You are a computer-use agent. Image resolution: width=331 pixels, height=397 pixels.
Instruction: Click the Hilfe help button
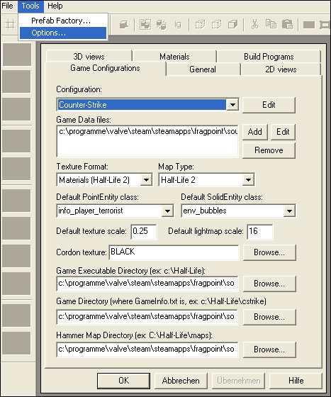(296, 381)
